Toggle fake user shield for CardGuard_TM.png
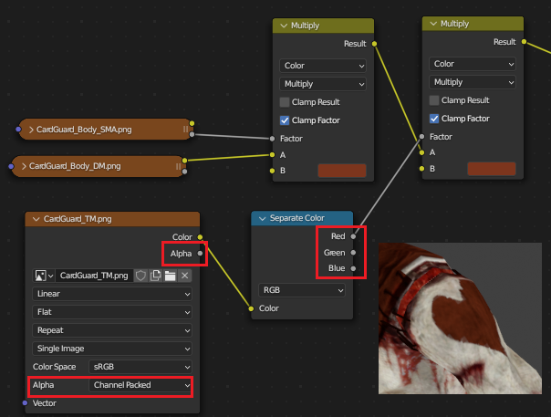The width and height of the screenshot is (551, 417). click(140, 276)
